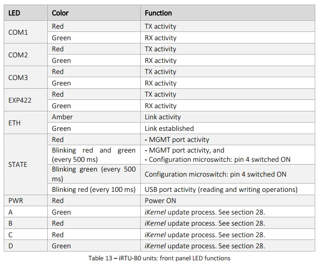
Task: Click the Table 13 caption text
Action: click(159, 258)
